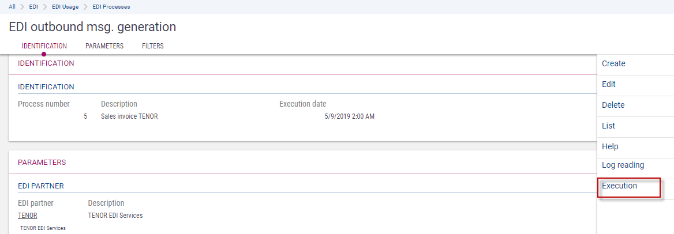Select the Filters tab
This screenshot has width=674, height=234.
[153, 46]
